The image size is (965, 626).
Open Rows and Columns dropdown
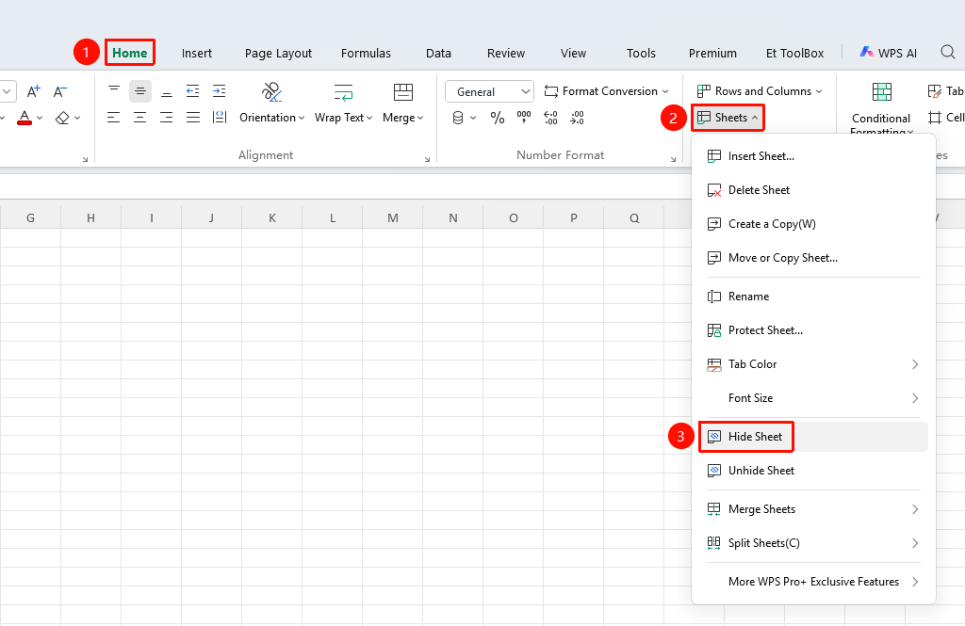coord(760,91)
